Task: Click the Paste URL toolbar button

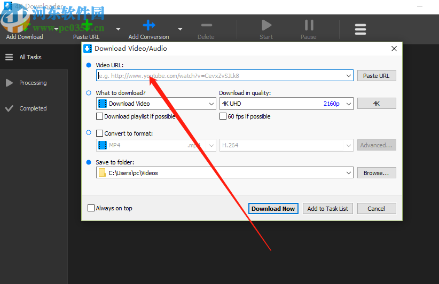Action: click(x=86, y=30)
